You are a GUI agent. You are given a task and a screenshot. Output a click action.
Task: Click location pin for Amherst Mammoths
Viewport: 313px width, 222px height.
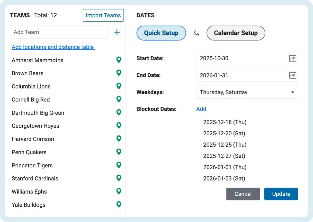point(119,60)
